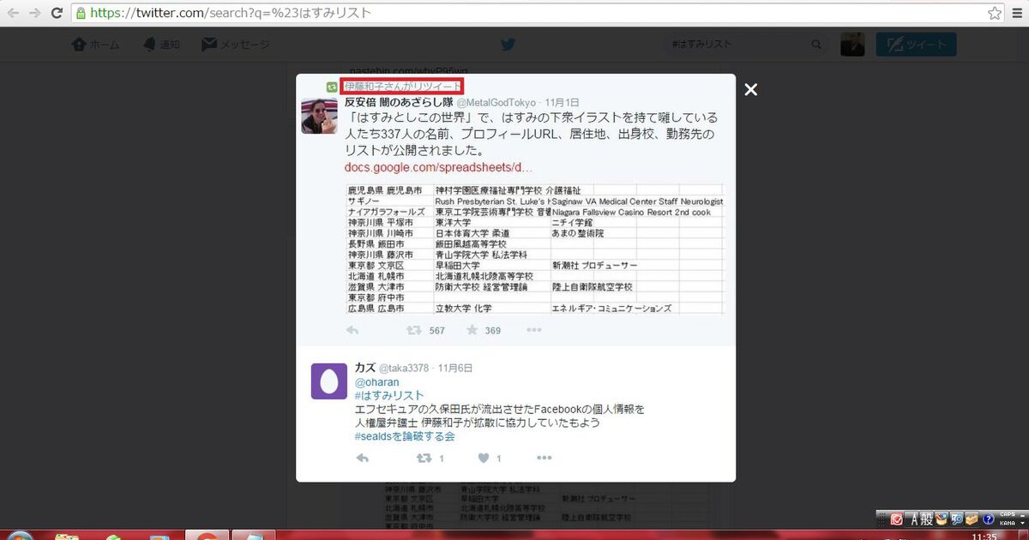Close the tweet popup with the X

tap(750, 89)
